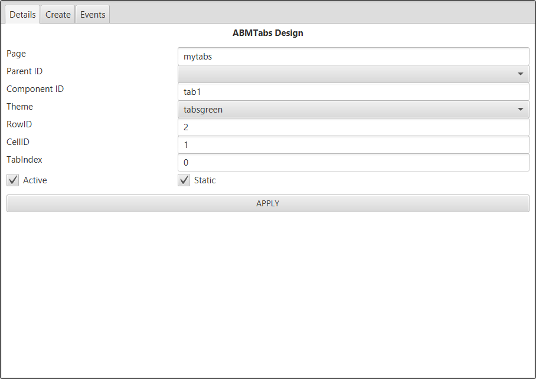Click the Page input field containing mytabs

tap(353, 57)
